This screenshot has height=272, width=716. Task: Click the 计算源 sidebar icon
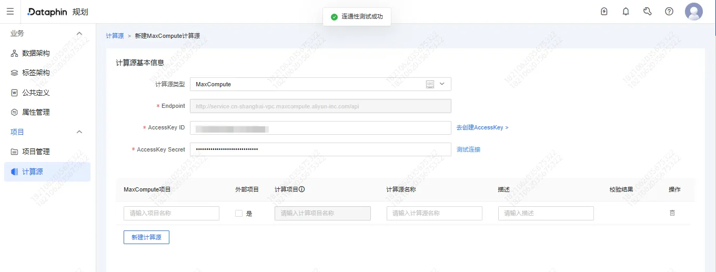pos(14,172)
